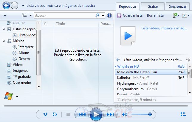
Task: Click playlist scrollbar up arrow
Action: click(x=190, y=66)
